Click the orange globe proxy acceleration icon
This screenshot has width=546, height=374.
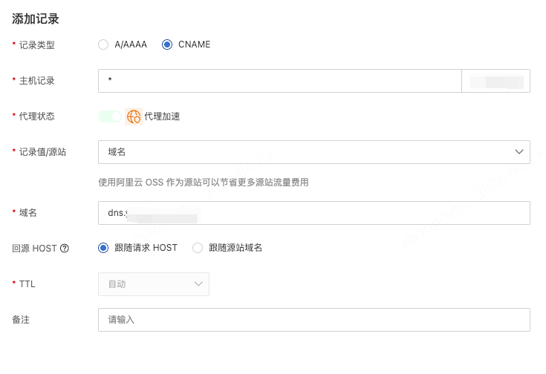134,117
